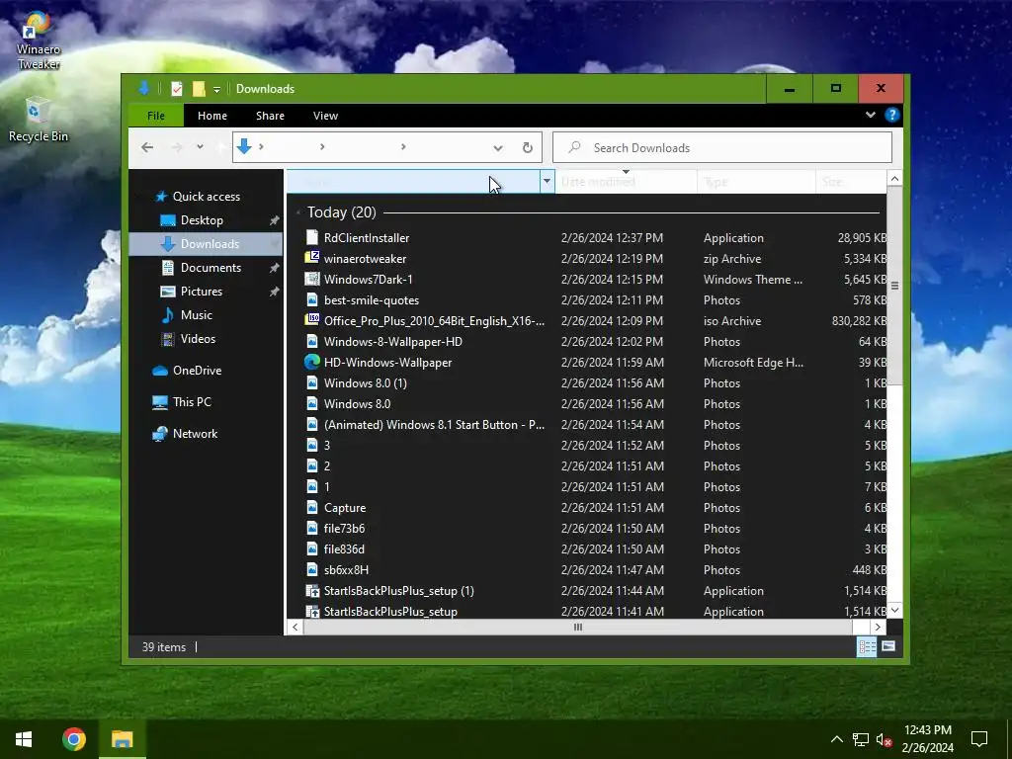The image size is (1012, 759).
Task: Open the Recent locations dropdown arrow
Action: pyautogui.click(x=200, y=147)
